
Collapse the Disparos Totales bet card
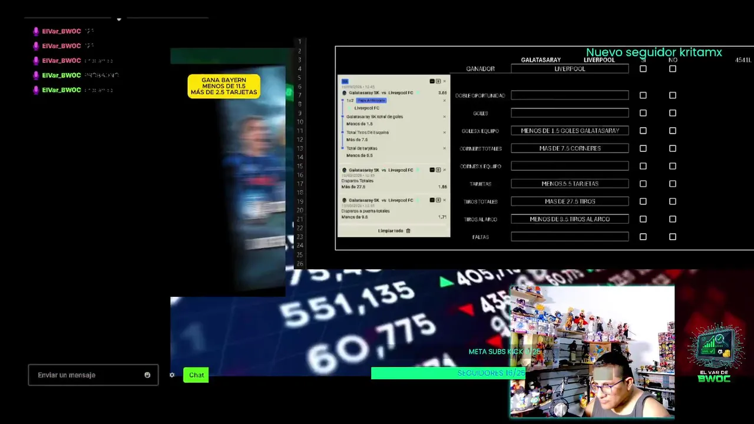pyautogui.click(x=432, y=170)
